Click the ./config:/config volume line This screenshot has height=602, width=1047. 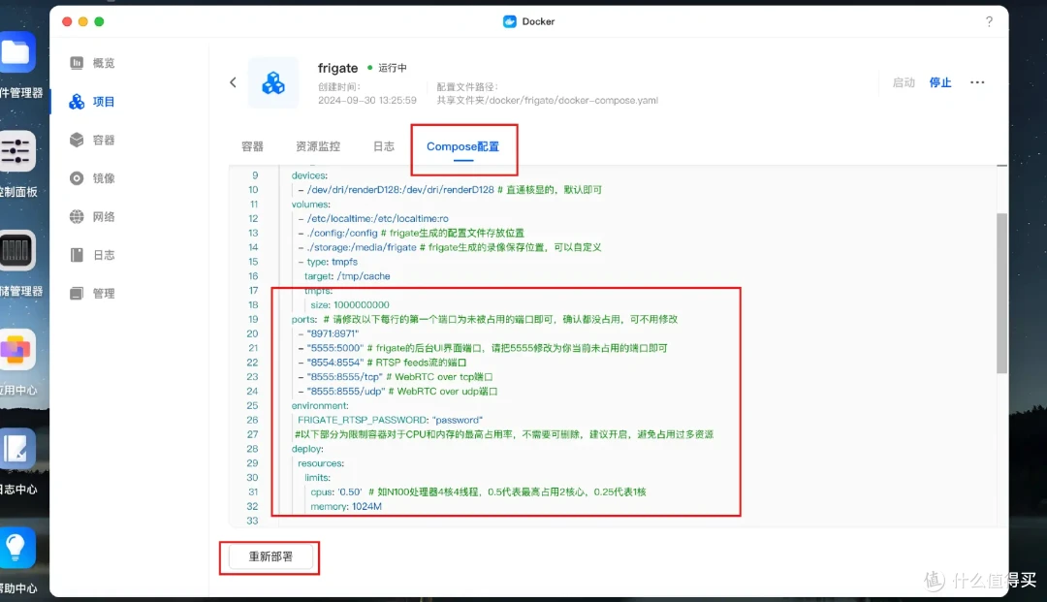[411, 233]
